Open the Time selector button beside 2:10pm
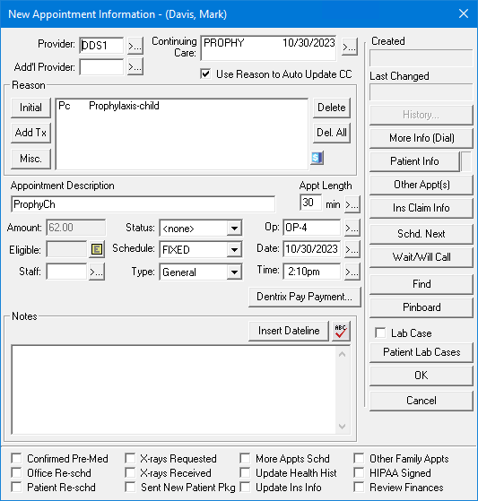The image size is (478, 501). click(x=352, y=272)
